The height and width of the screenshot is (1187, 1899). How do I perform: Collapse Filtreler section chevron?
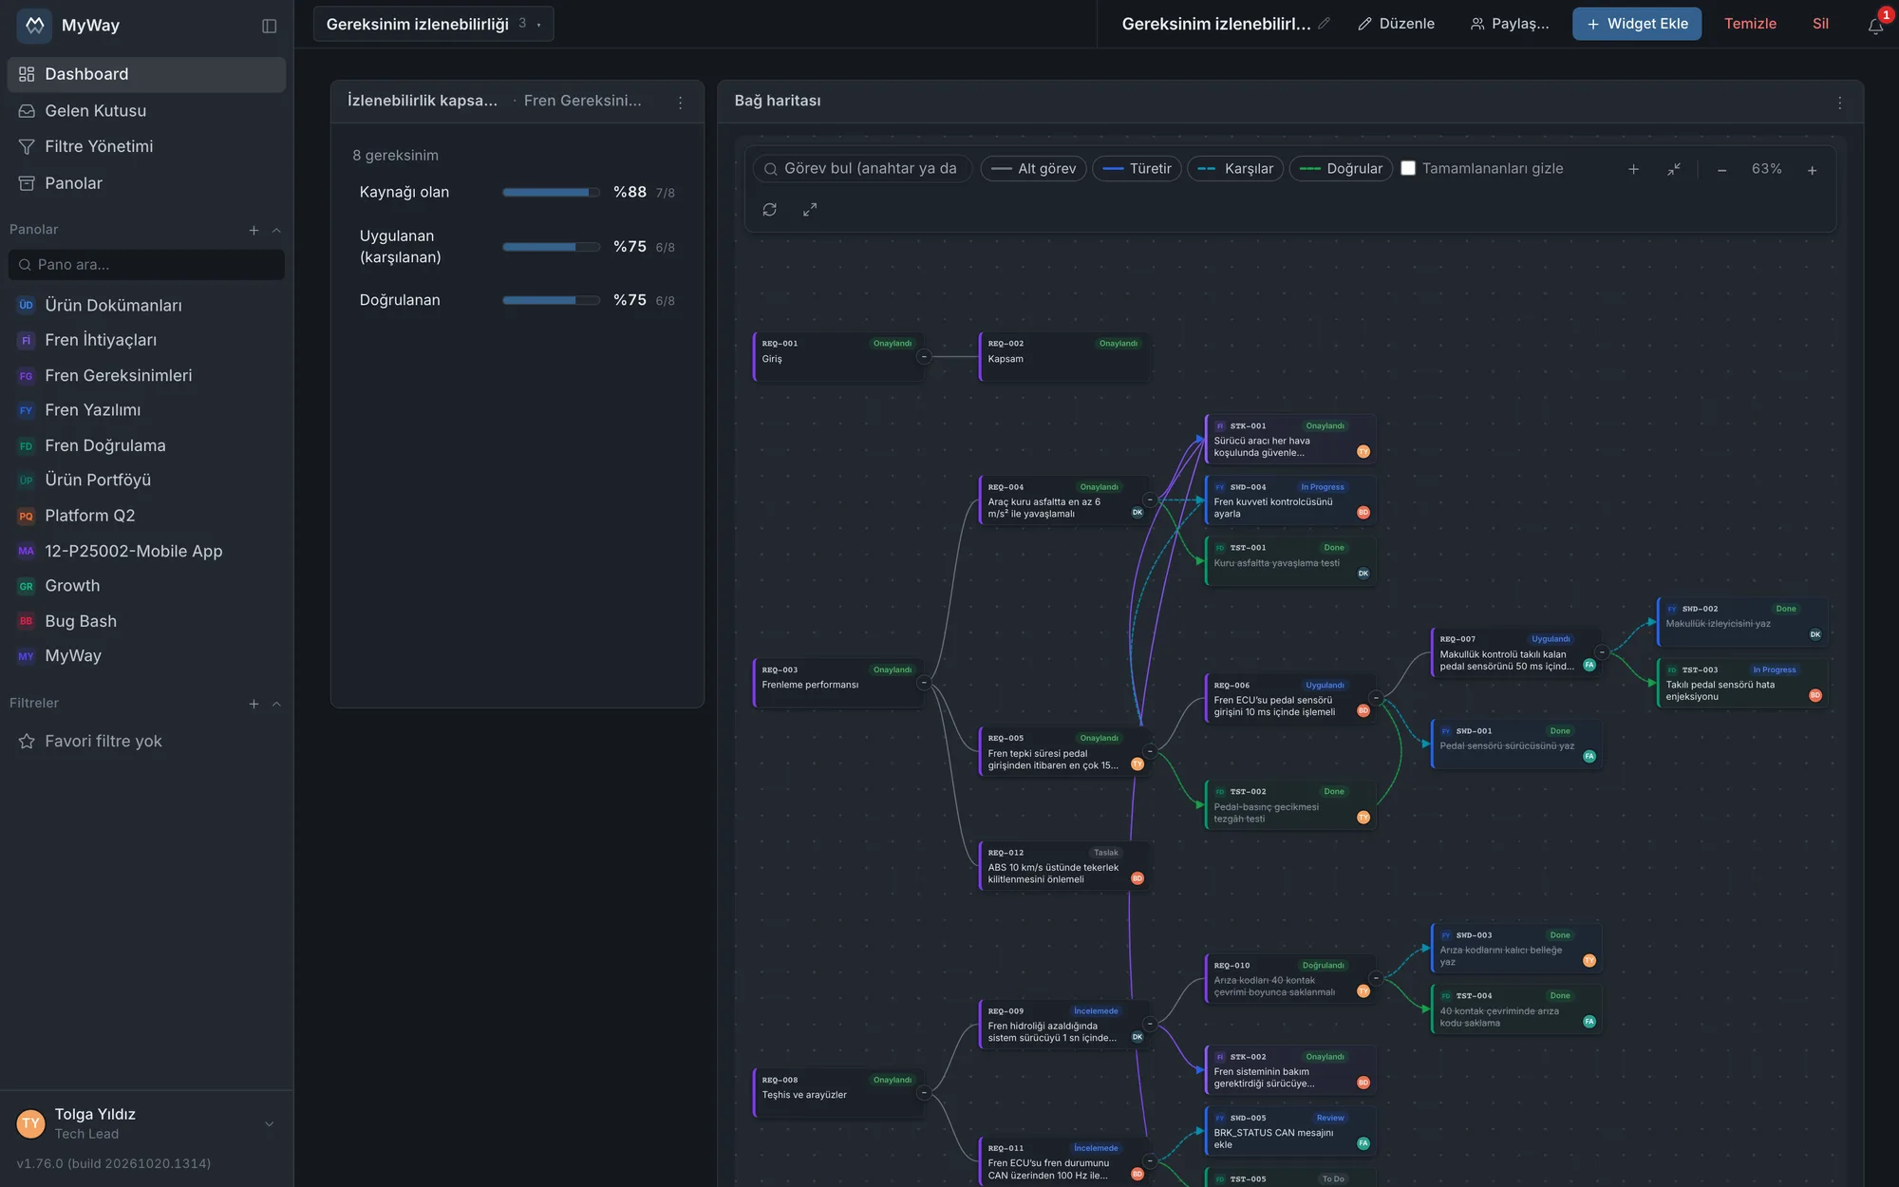click(276, 704)
